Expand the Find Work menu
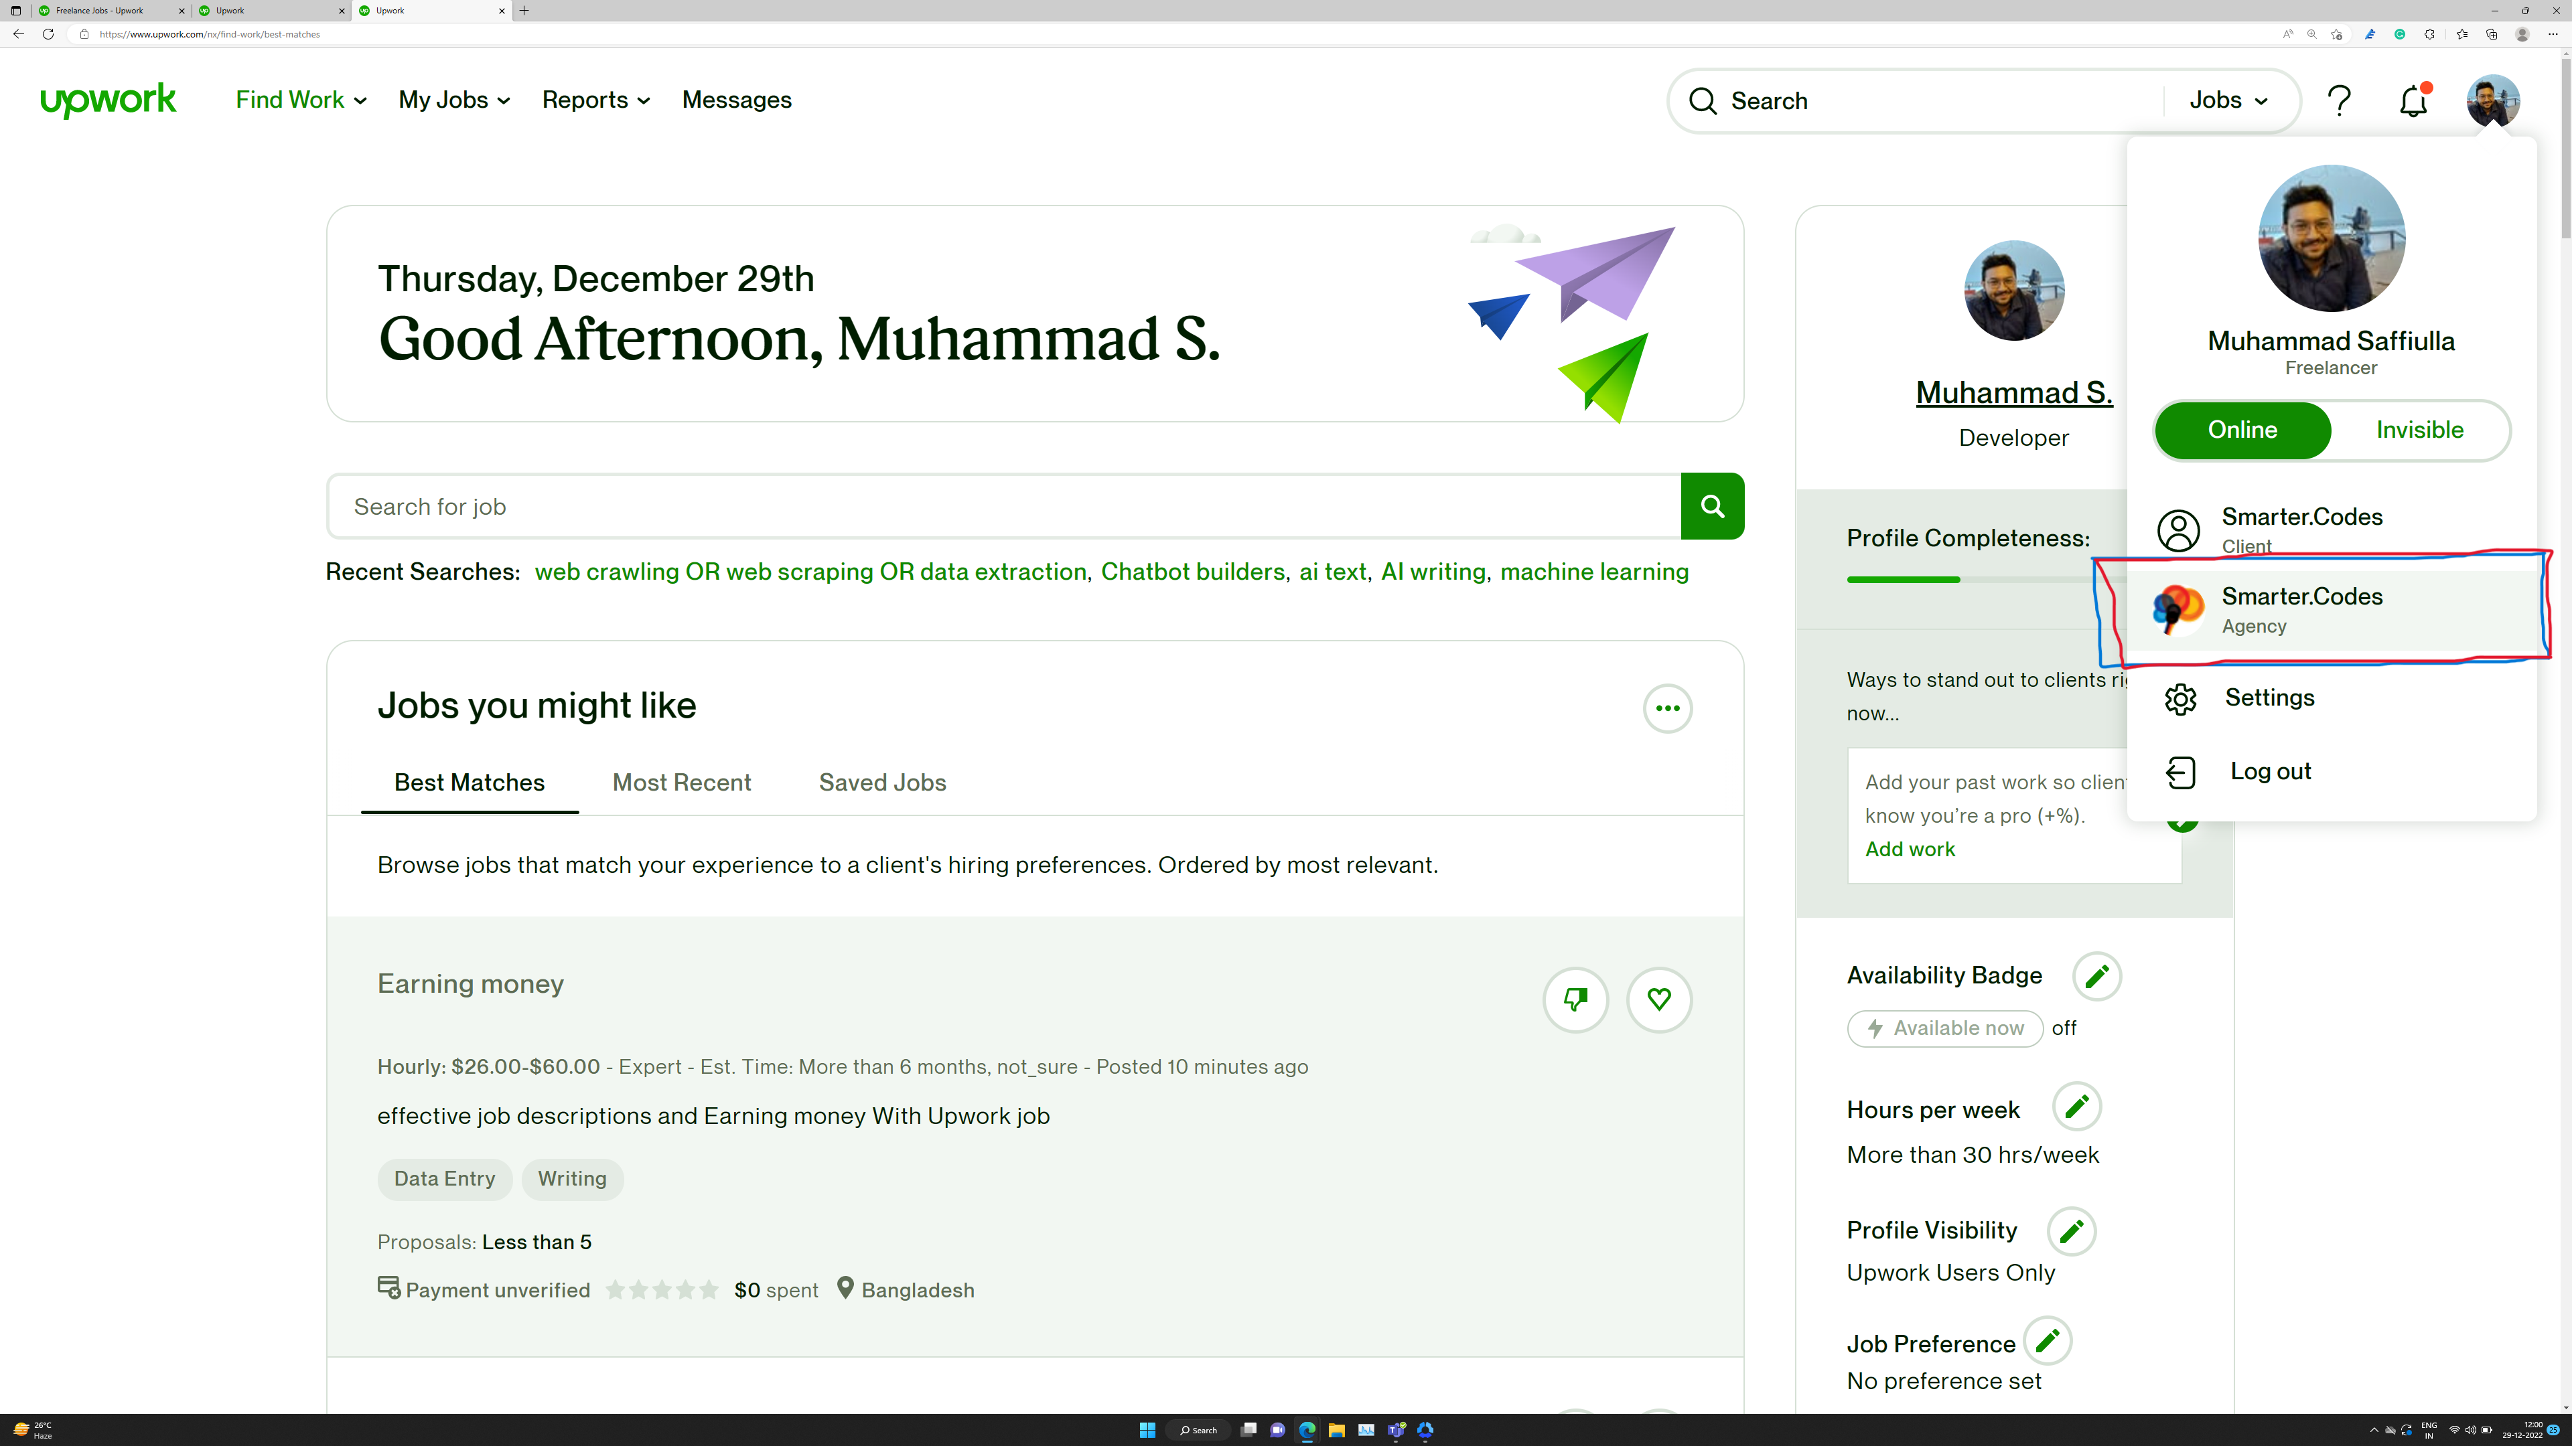This screenshot has height=1446, width=2572. coord(301,100)
